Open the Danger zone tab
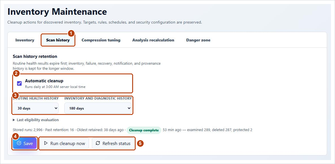335x164 pixels. coord(198,40)
